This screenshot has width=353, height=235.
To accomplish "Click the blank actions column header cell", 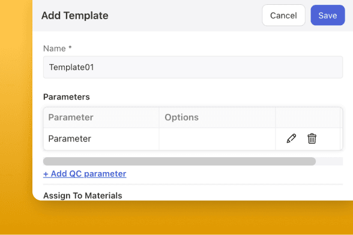I will (308, 117).
